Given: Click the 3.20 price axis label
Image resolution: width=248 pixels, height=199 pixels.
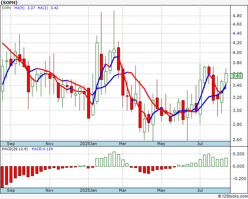Looking at the screenshot, I should point(237,98).
